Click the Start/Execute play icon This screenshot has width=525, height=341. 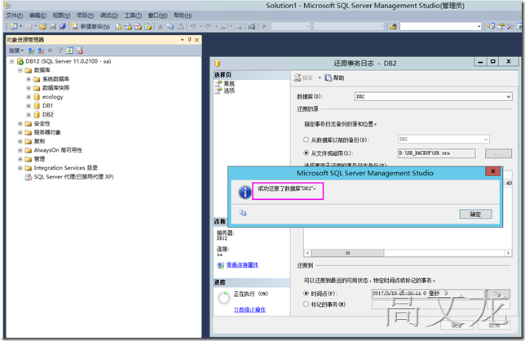coord(264,26)
